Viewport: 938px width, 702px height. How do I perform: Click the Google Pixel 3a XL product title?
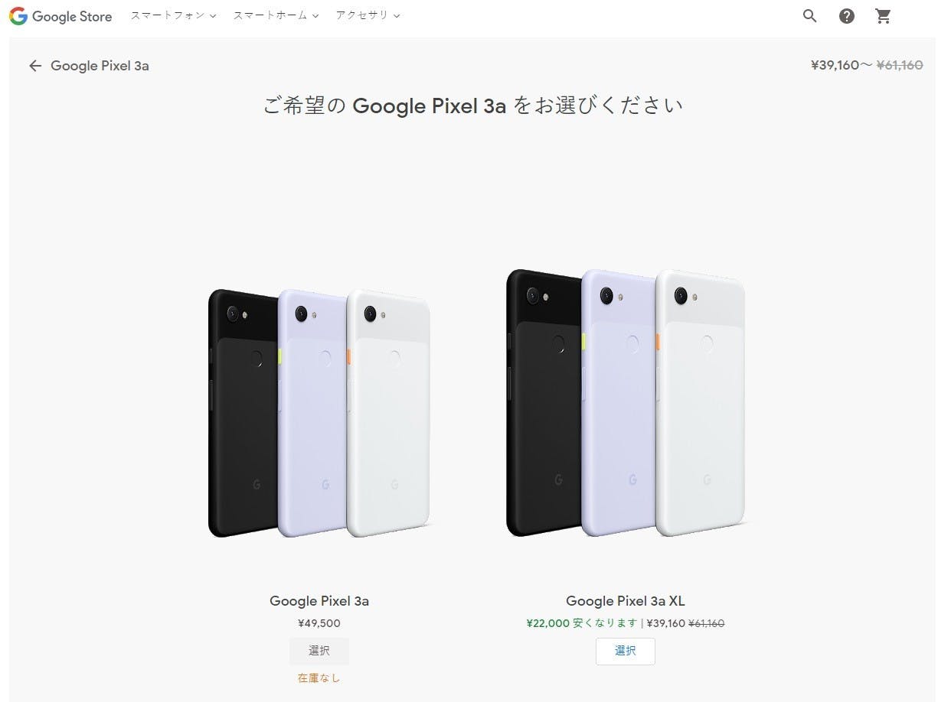pyautogui.click(x=626, y=601)
